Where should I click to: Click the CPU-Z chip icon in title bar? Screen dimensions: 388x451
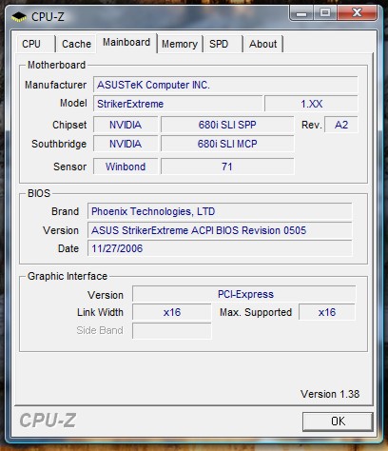tap(19, 17)
